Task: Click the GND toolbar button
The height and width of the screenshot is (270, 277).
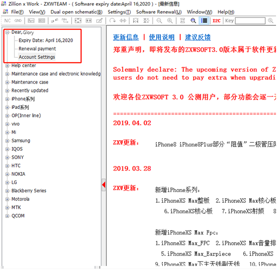Action: tap(18, 21)
